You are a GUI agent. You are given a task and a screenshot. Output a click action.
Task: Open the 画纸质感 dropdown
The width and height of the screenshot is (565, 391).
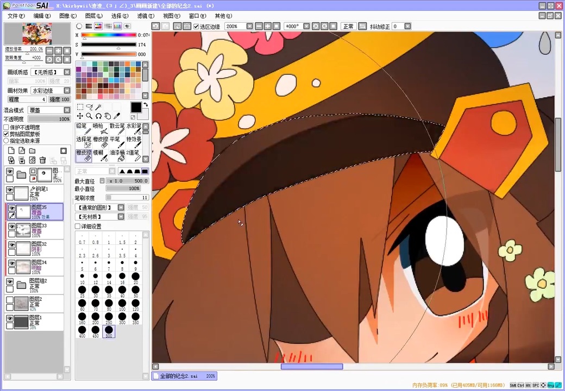pyautogui.click(x=67, y=72)
